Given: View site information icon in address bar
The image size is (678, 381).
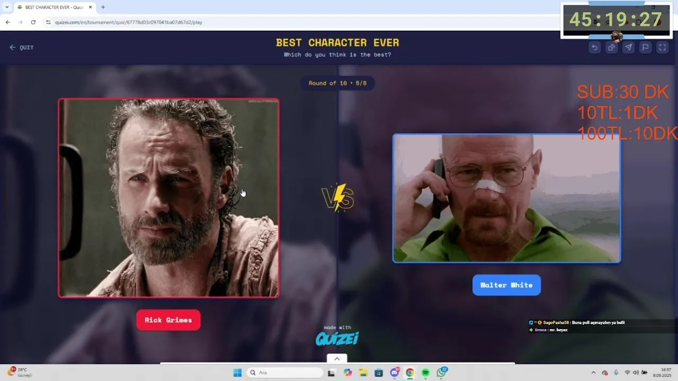Looking at the screenshot, I should pyautogui.click(x=48, y=22).
